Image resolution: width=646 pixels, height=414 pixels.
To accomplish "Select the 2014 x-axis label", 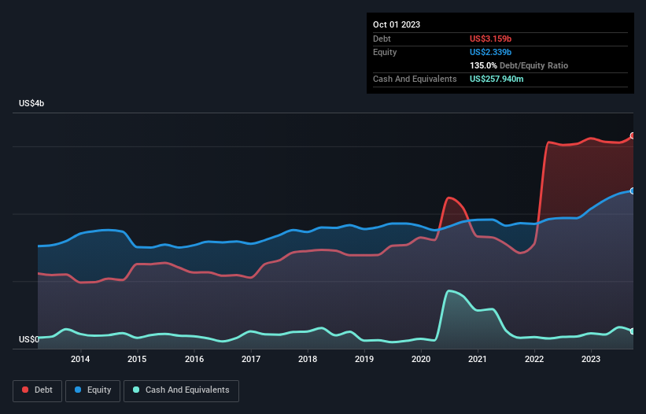I will [x=80, y=359].
